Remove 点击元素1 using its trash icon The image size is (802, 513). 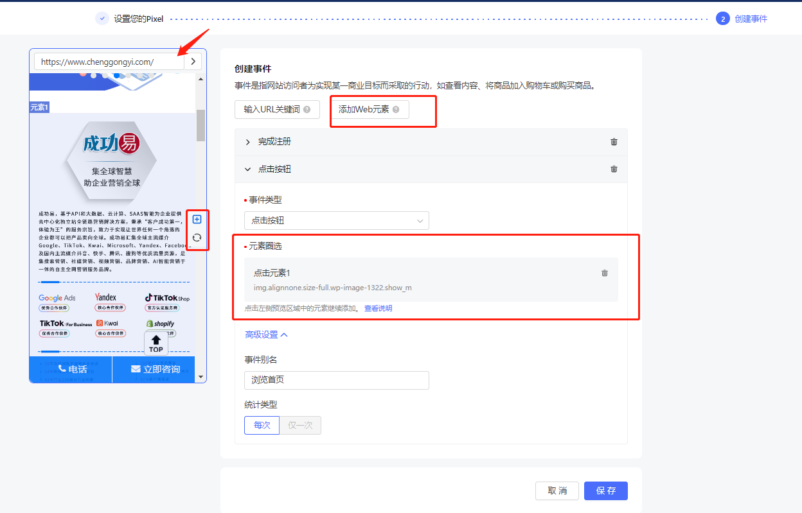pyautogui.click(x=604, y=272)
